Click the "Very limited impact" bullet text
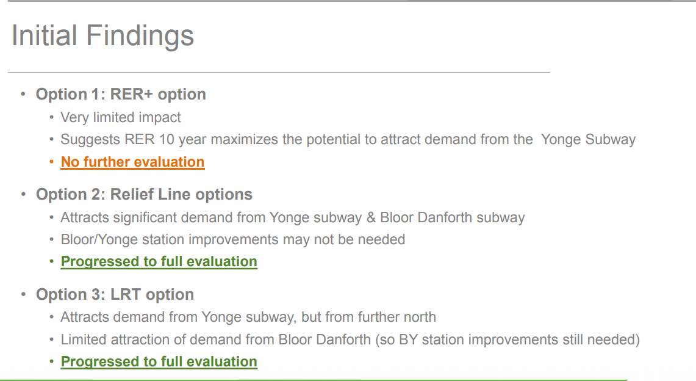 click(x=121, y=117)
